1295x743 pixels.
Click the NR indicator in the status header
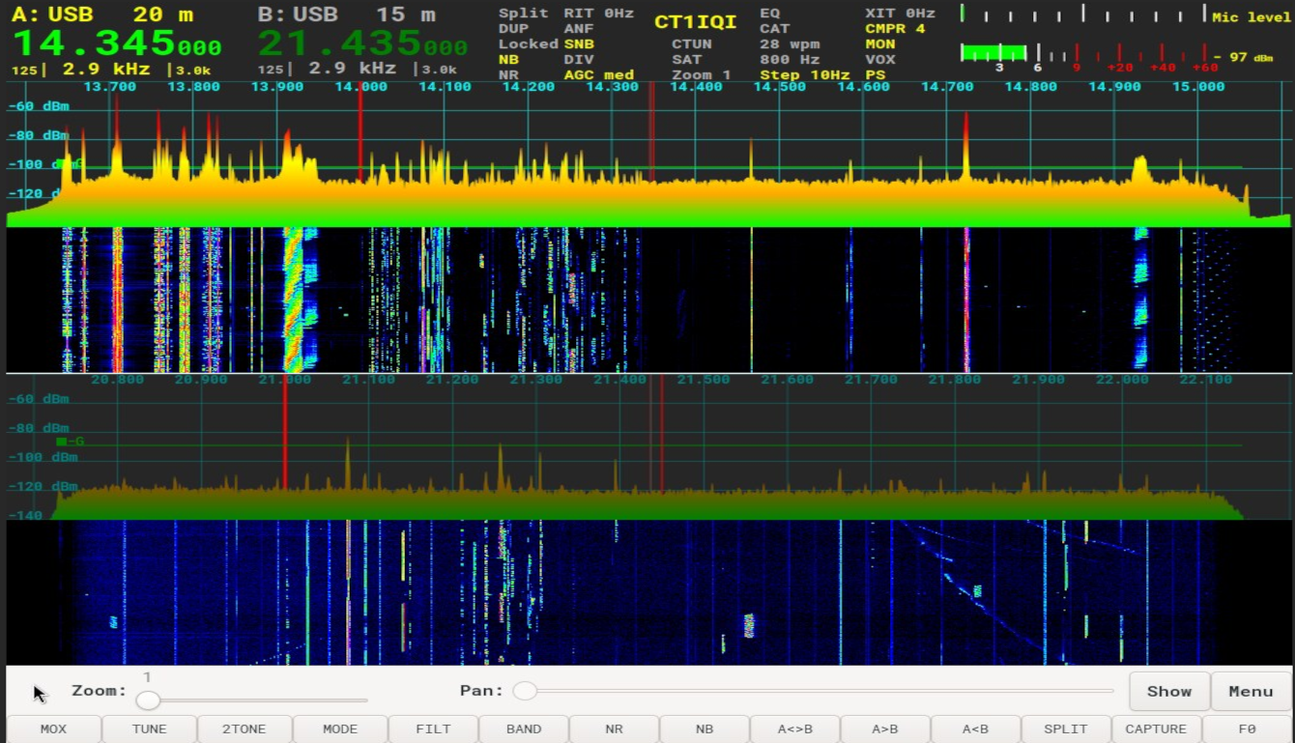pos(508,74)
